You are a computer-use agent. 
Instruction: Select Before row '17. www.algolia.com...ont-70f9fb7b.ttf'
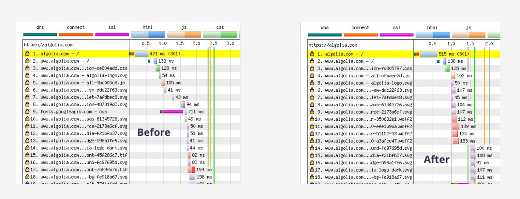click(131, 170)
